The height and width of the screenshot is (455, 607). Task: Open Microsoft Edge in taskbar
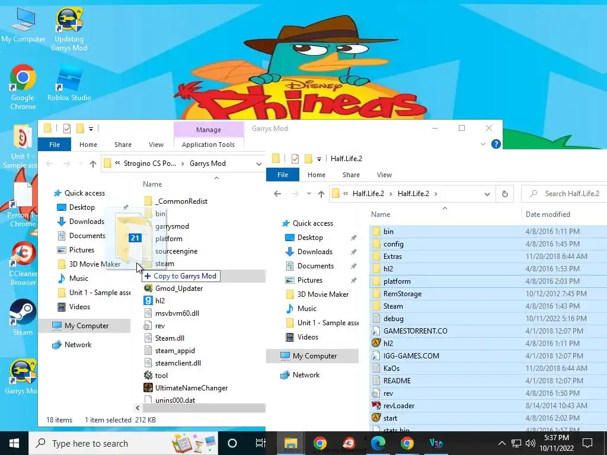click(378, 443)
